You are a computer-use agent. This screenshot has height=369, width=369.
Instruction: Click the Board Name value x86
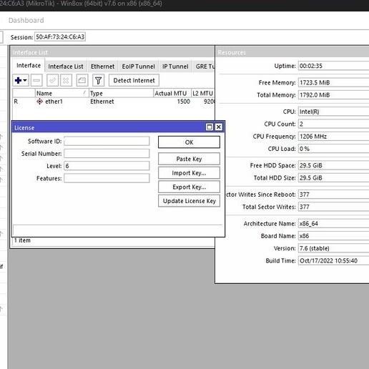click(333, 236)
